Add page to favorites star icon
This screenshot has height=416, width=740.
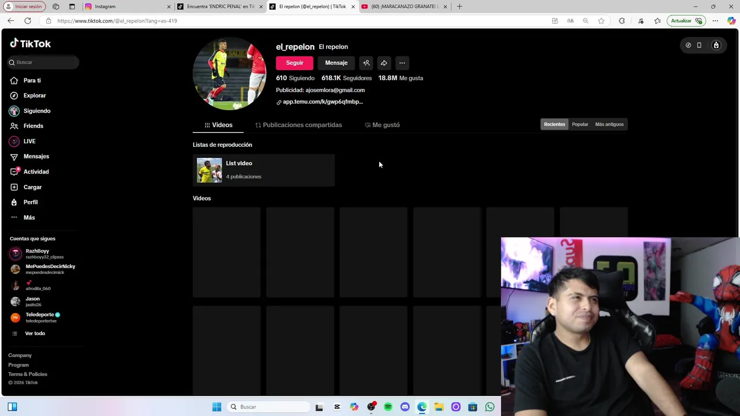click(601, 21)
